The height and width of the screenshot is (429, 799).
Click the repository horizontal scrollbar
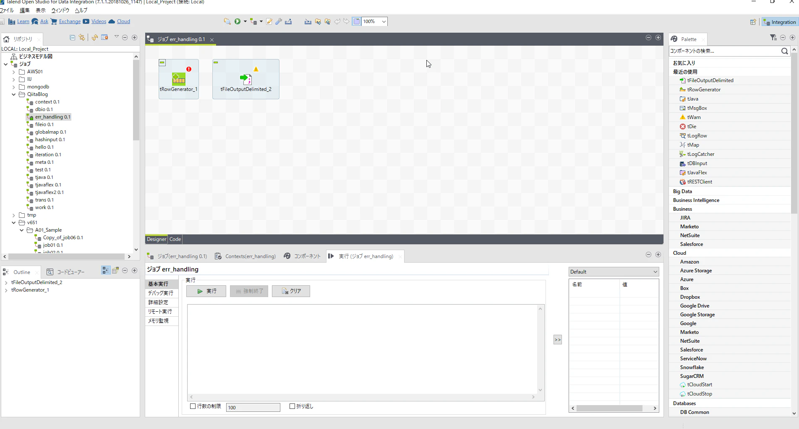pos(67,256)
